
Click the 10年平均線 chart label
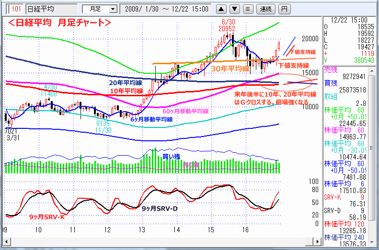(126, 91)
